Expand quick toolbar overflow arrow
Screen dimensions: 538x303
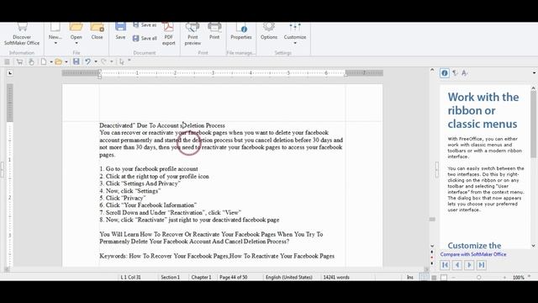click(129, 61)
